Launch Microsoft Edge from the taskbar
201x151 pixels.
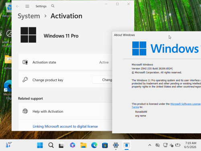(94, 145)
